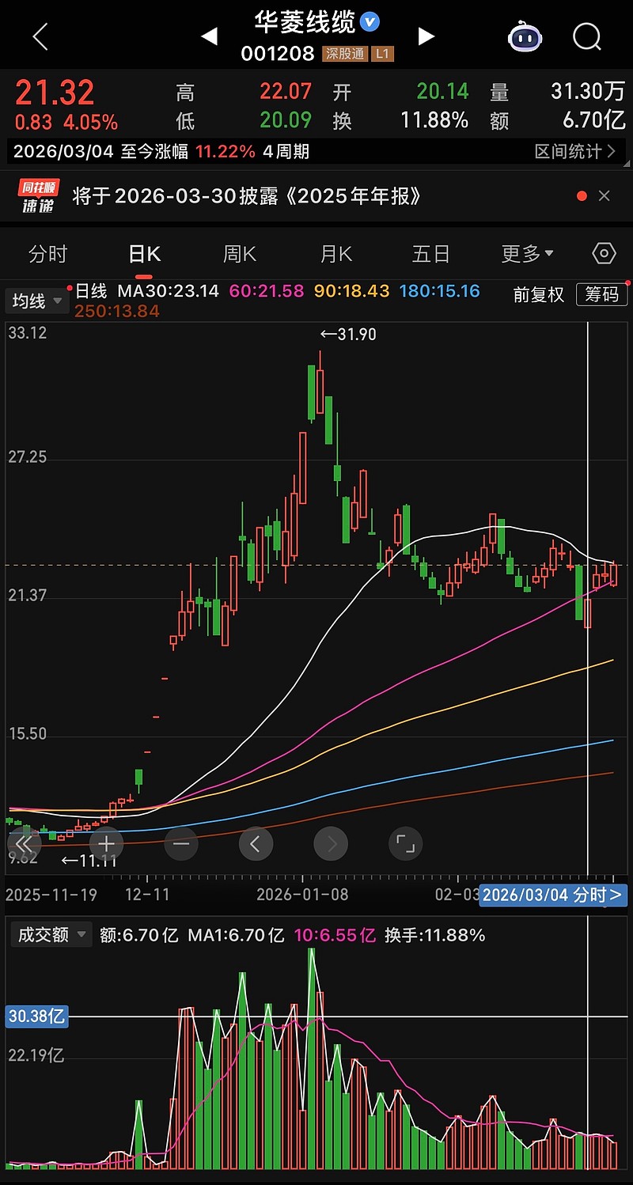633x1185 pixels.
Task: Tap the 90:18.43 moving average label
Action: 352,291
